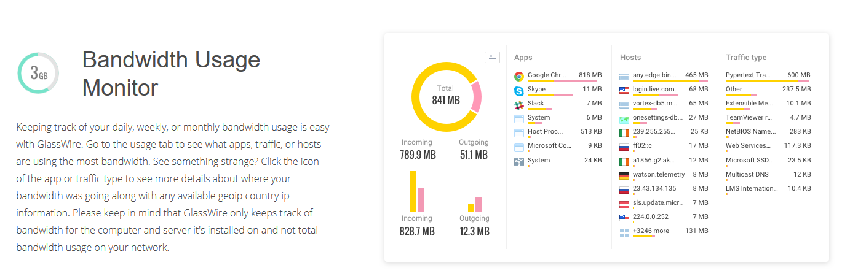
Task: Click the Skype icon in Apps
Action: point(519,90)
